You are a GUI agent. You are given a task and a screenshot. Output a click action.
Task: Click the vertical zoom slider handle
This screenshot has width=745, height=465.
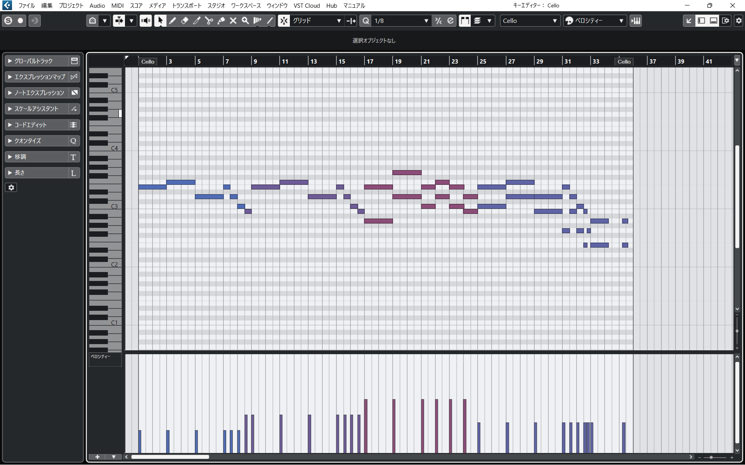point(737,331)
